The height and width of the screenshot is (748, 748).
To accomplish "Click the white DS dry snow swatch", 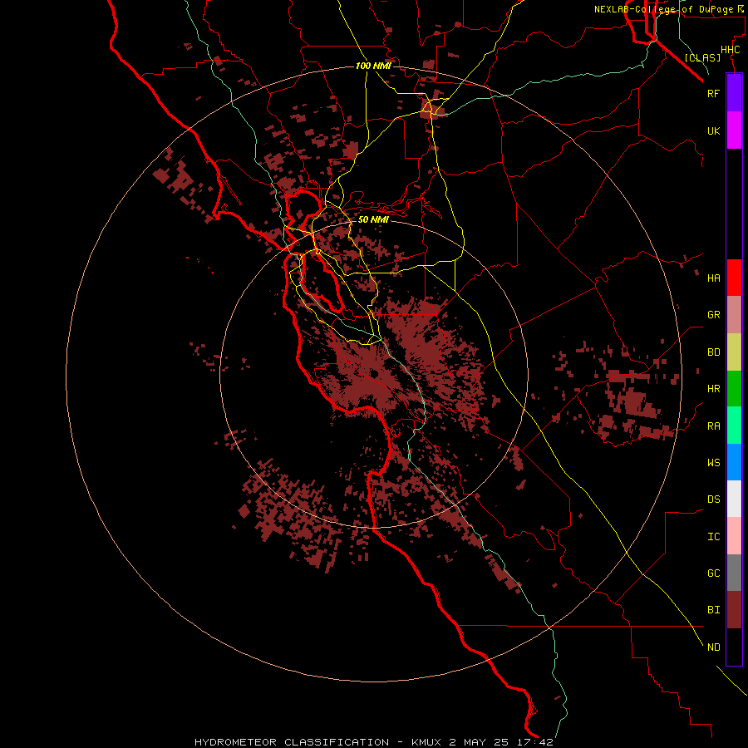I will pyautogui.click(x=734, y=499).
